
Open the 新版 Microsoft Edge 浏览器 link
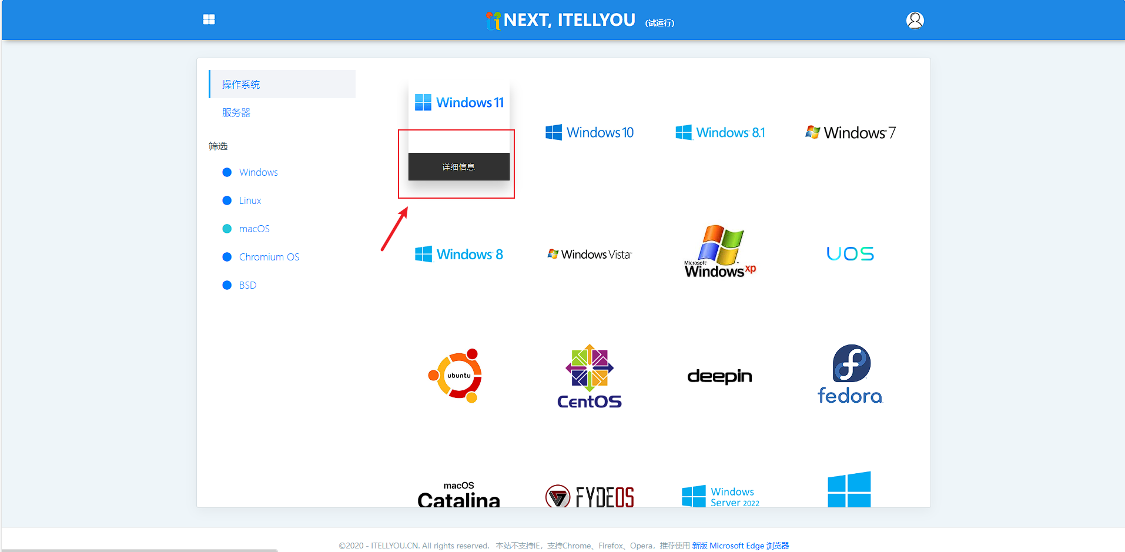pyautogui.click(x=740, y=546)
